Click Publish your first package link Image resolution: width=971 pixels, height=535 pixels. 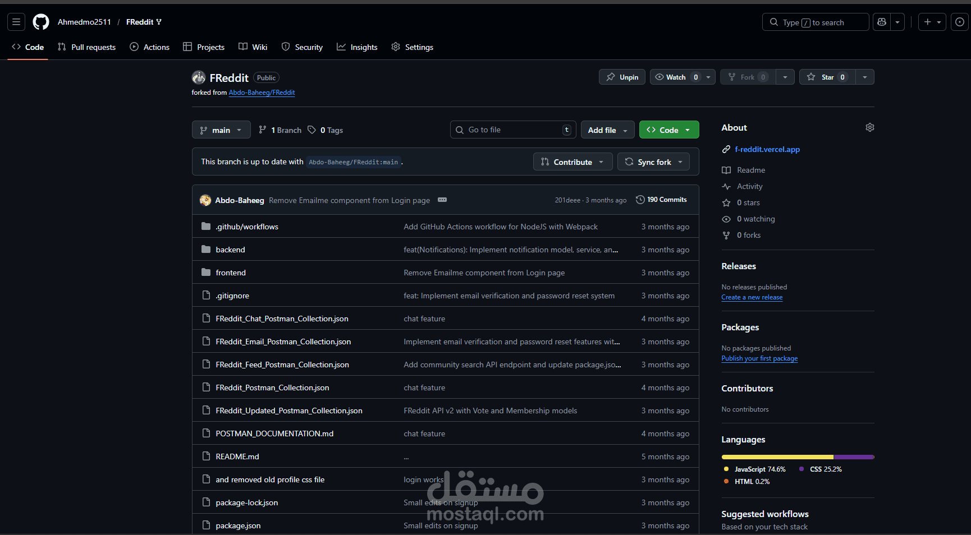click(759, 358)
